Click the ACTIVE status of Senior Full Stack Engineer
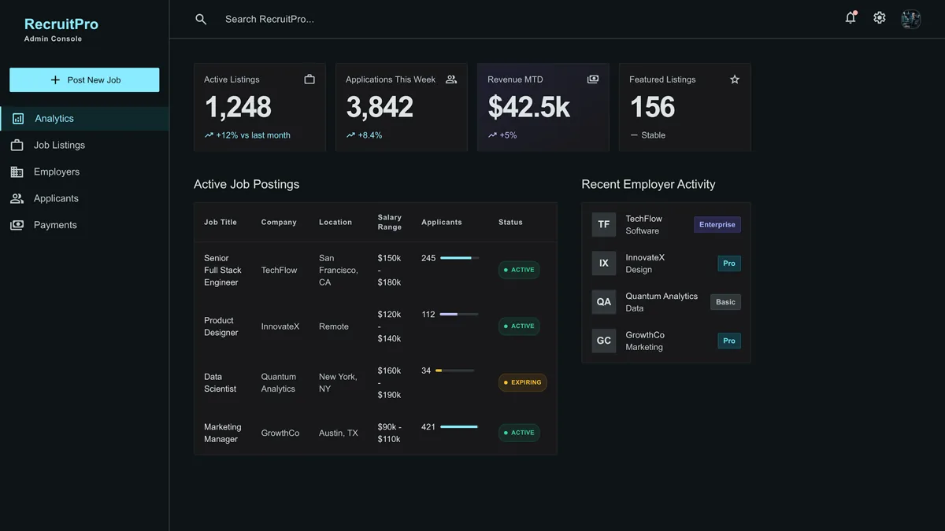This screenshot has height=531, width=945. pyautogui.click(x=519, y=270)
